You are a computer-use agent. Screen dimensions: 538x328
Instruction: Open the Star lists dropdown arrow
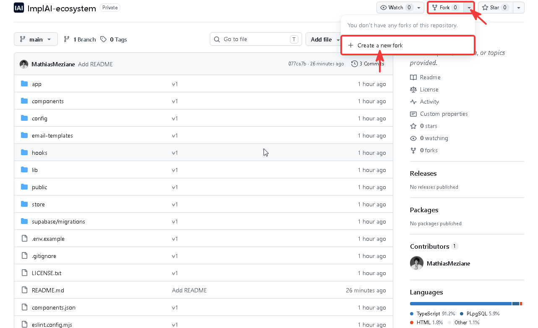(519, 8)
